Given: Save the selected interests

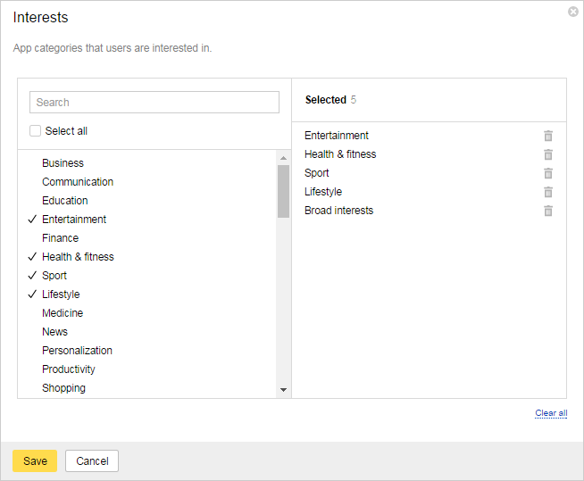Looking at the screenshot, I should [x=35, y=460].
